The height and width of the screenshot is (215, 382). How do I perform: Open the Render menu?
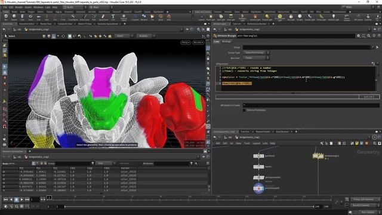pyautogui.click(x=19, y=7)
